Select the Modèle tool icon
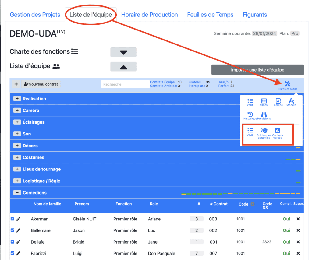312x260 pixels. click(x=291, y=102)
